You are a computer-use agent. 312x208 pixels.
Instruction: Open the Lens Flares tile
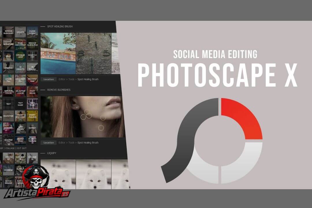(20, 128)
